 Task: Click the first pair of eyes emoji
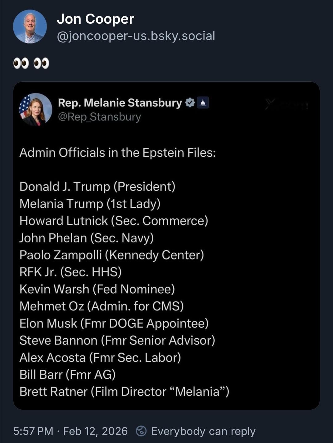tap(21, 64)
